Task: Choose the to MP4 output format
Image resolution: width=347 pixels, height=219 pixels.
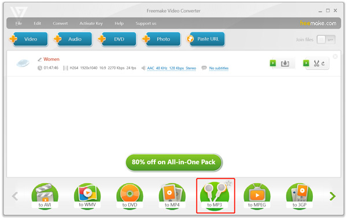Action: tap(172, 196)
